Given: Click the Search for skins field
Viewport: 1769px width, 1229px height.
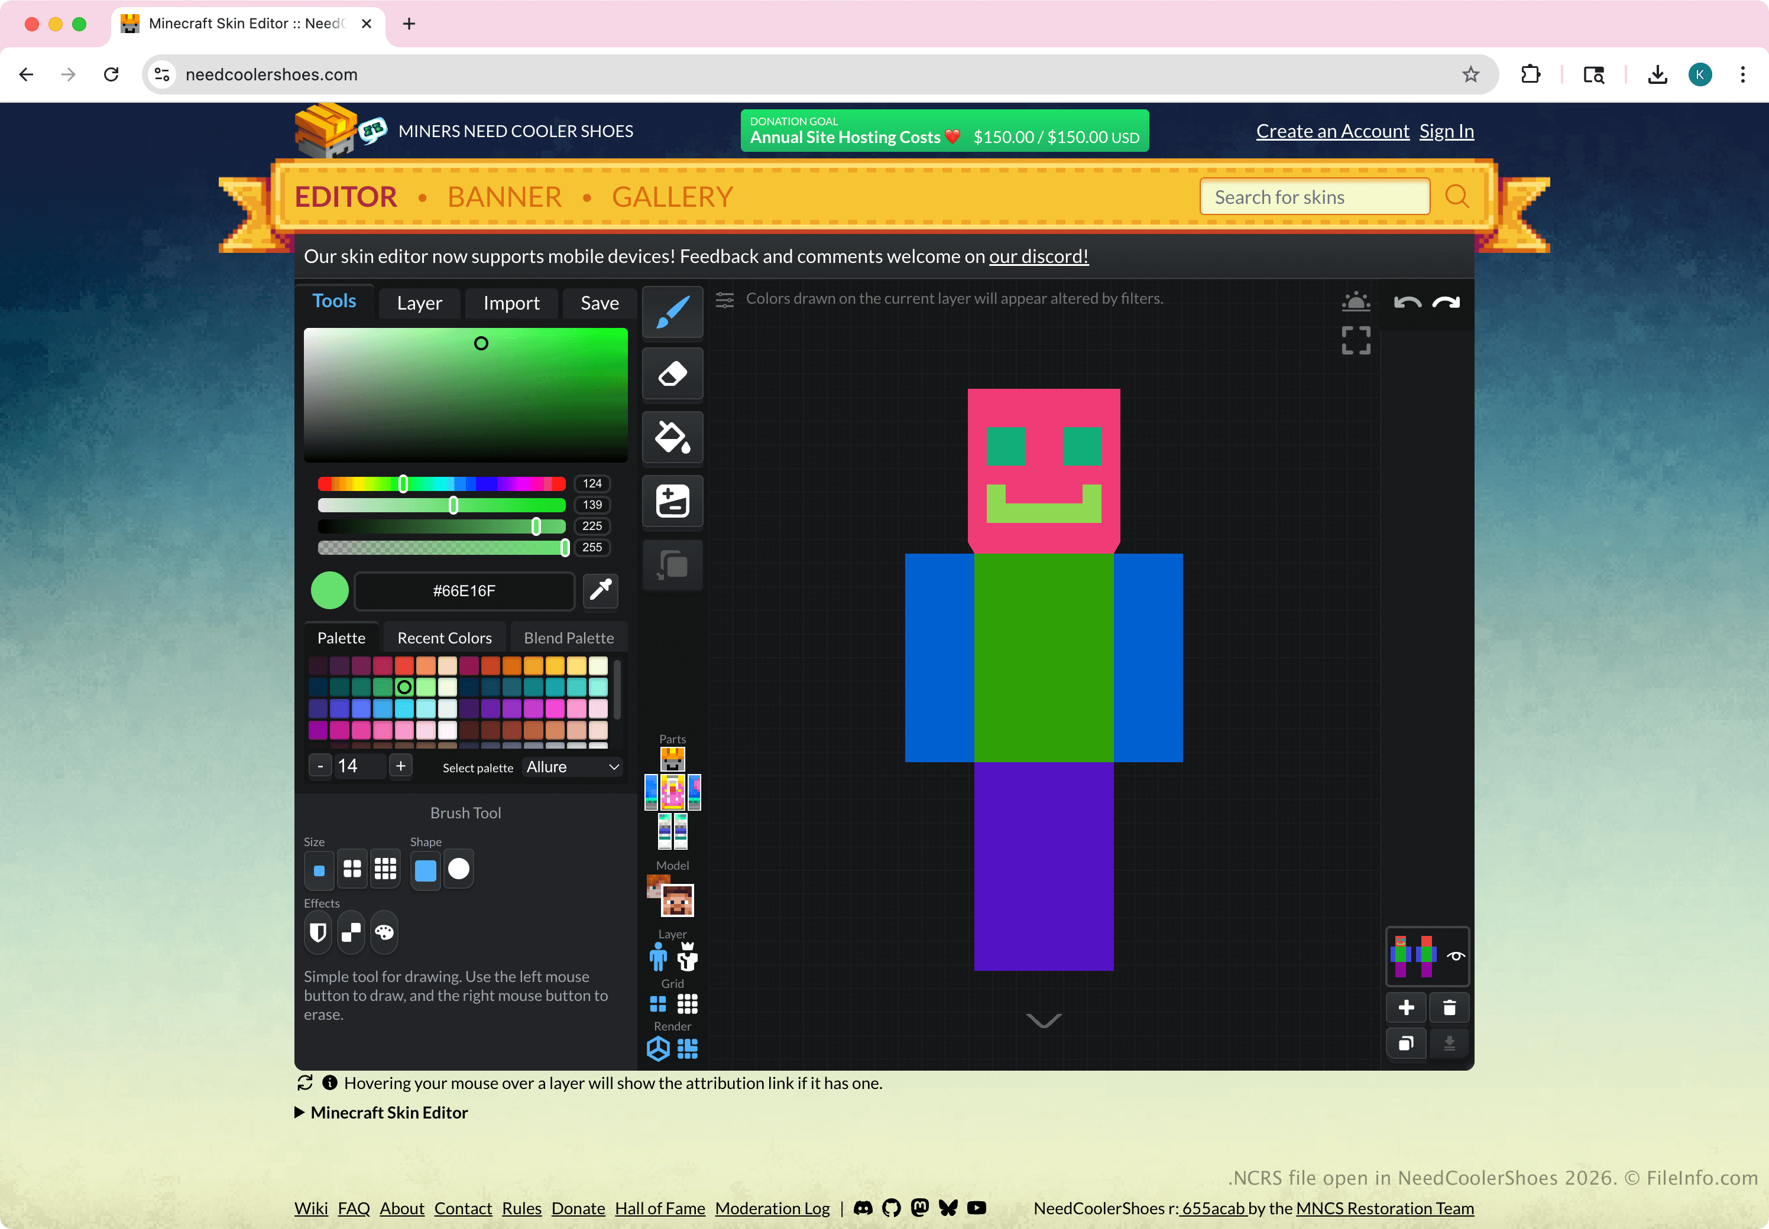Looking at the screenshot, I should pos(1314,197).
